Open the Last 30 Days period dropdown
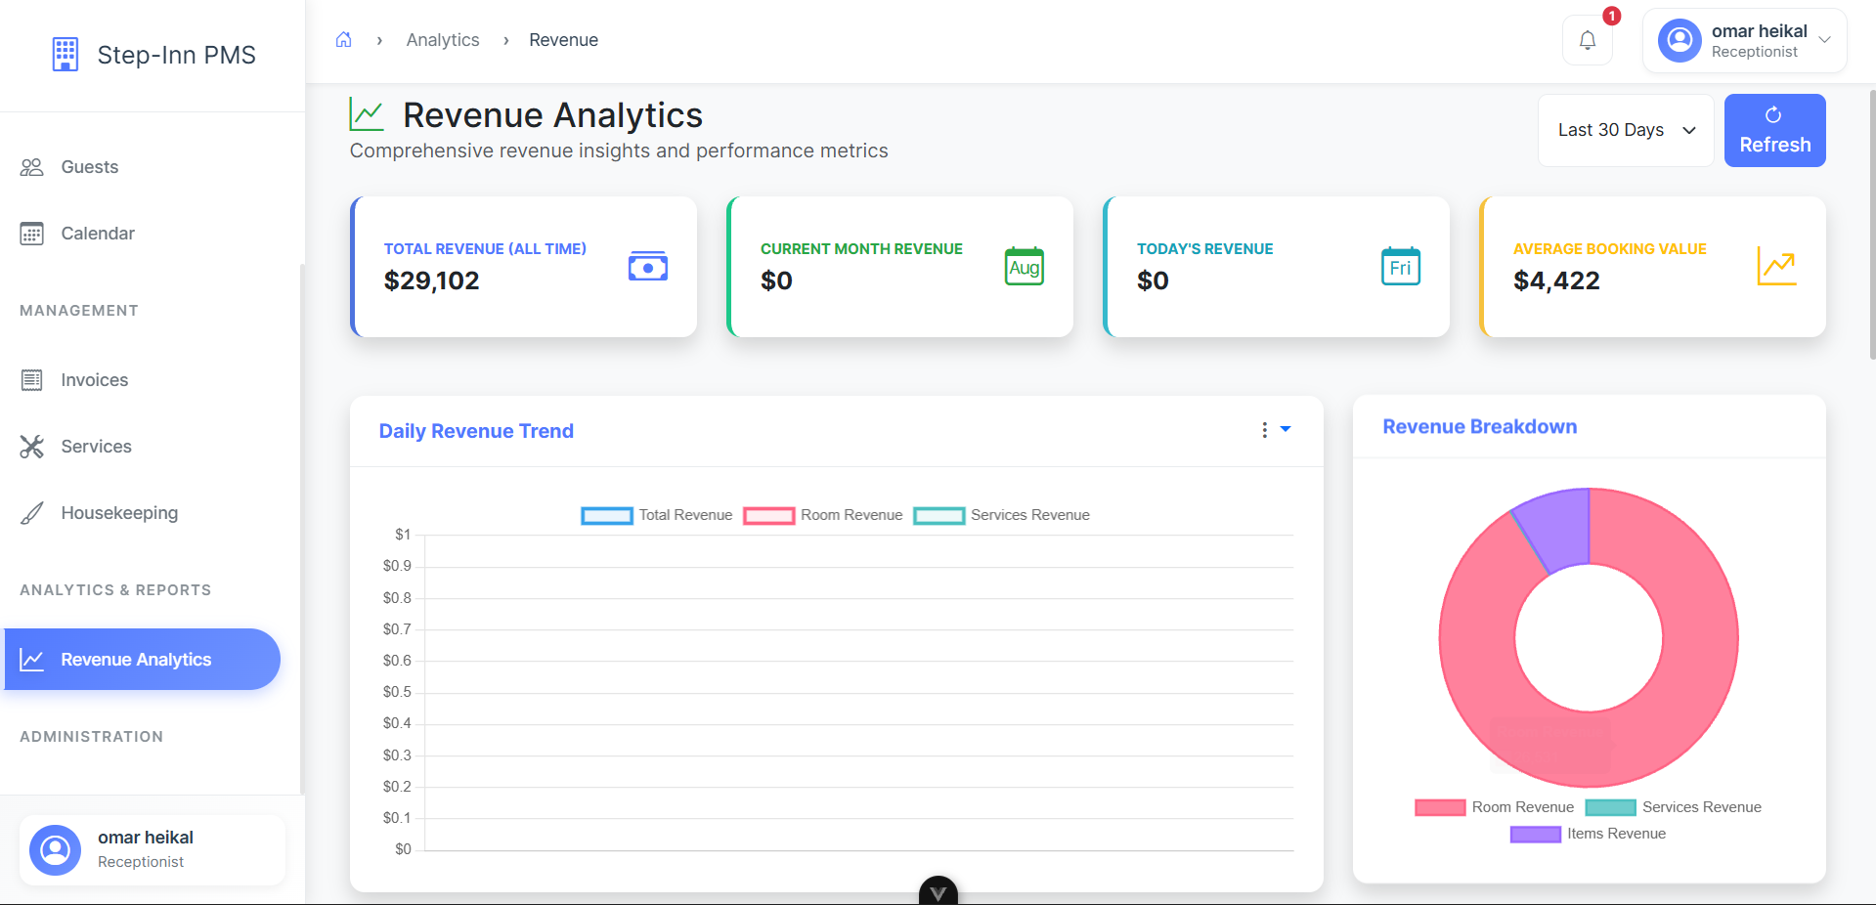The image size is (1876, 905). pos(1625,130)
